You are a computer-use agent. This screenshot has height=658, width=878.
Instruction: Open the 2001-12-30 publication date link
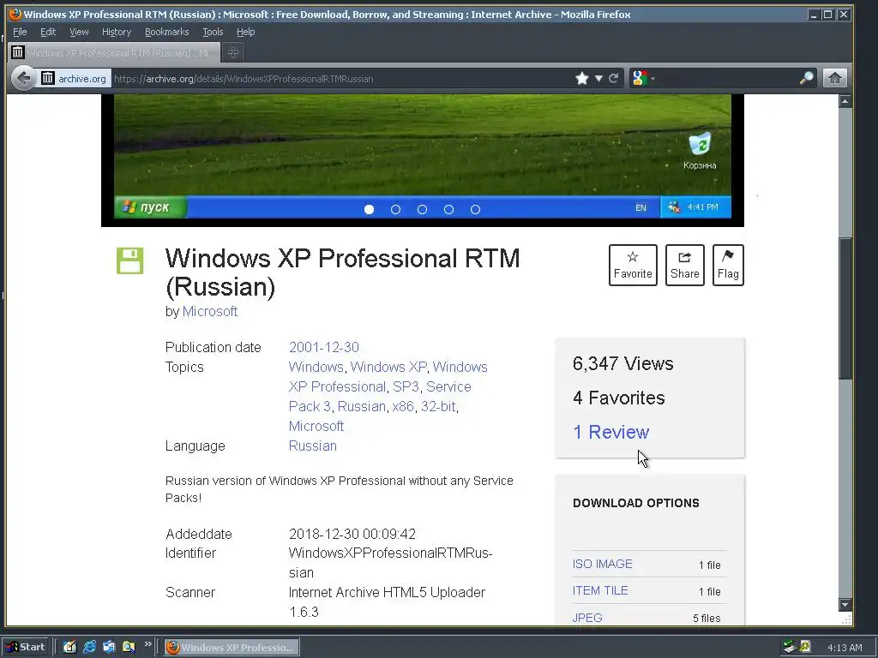point(323,348)
